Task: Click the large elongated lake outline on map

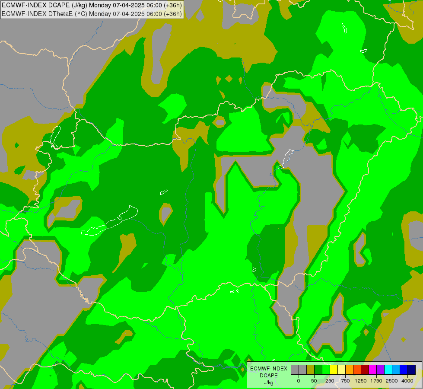Action: (109, 220)
